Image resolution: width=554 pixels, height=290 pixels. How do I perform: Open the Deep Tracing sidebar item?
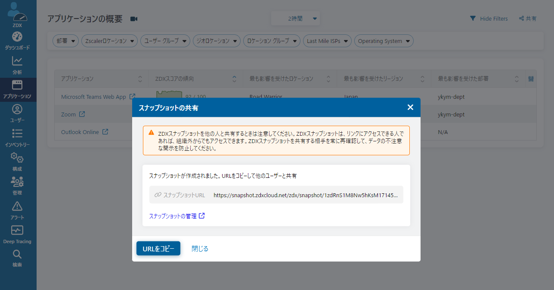(18, 234)
